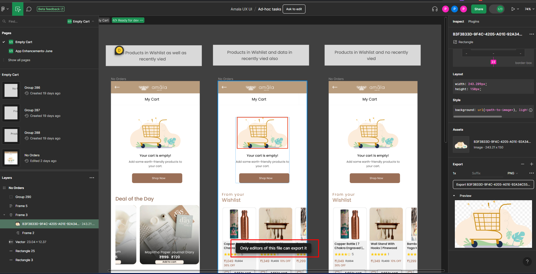Image resolution: width=536 pixels, height=274 pixels.
Task: Open the No Orders section thumbnail
Action: click(11, 158)
